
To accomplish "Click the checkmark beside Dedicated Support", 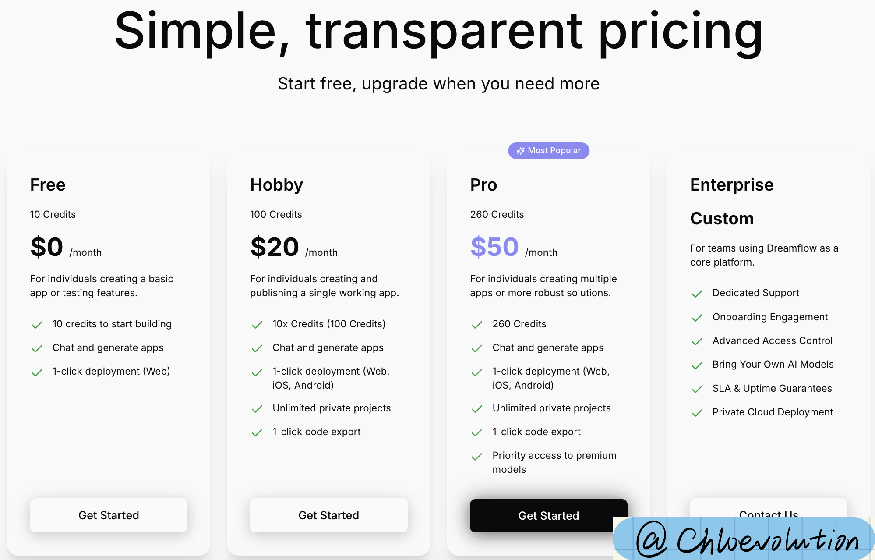I will click(697, 294).
